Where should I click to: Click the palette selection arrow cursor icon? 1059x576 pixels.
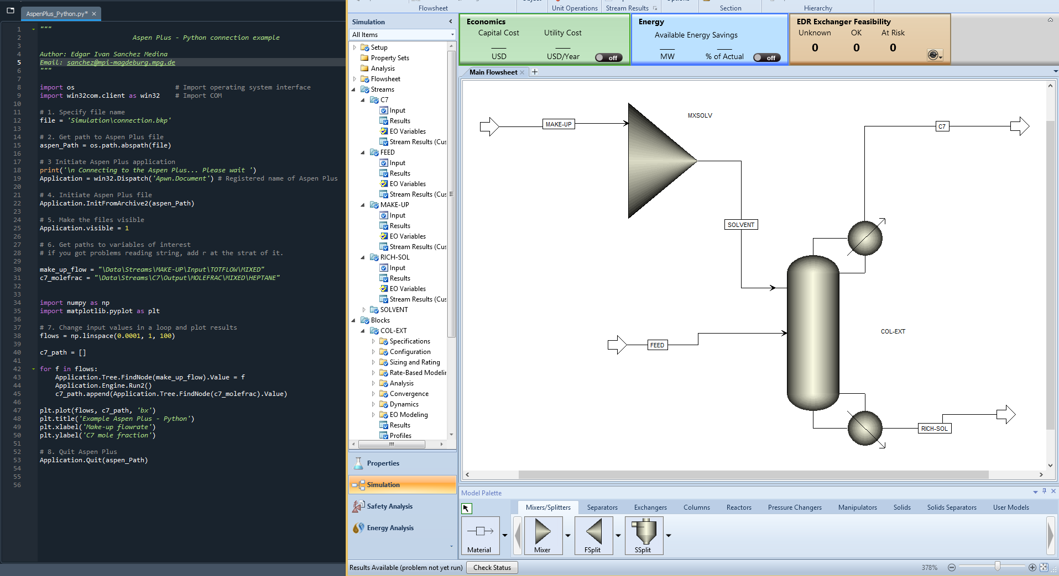pyautogui.click(x=466, y=509)
